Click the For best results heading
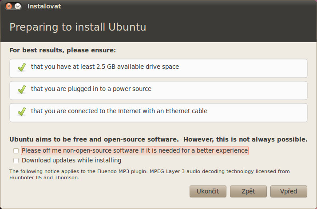Viewport: 317px width, 209px height. [x=63, y=51]
